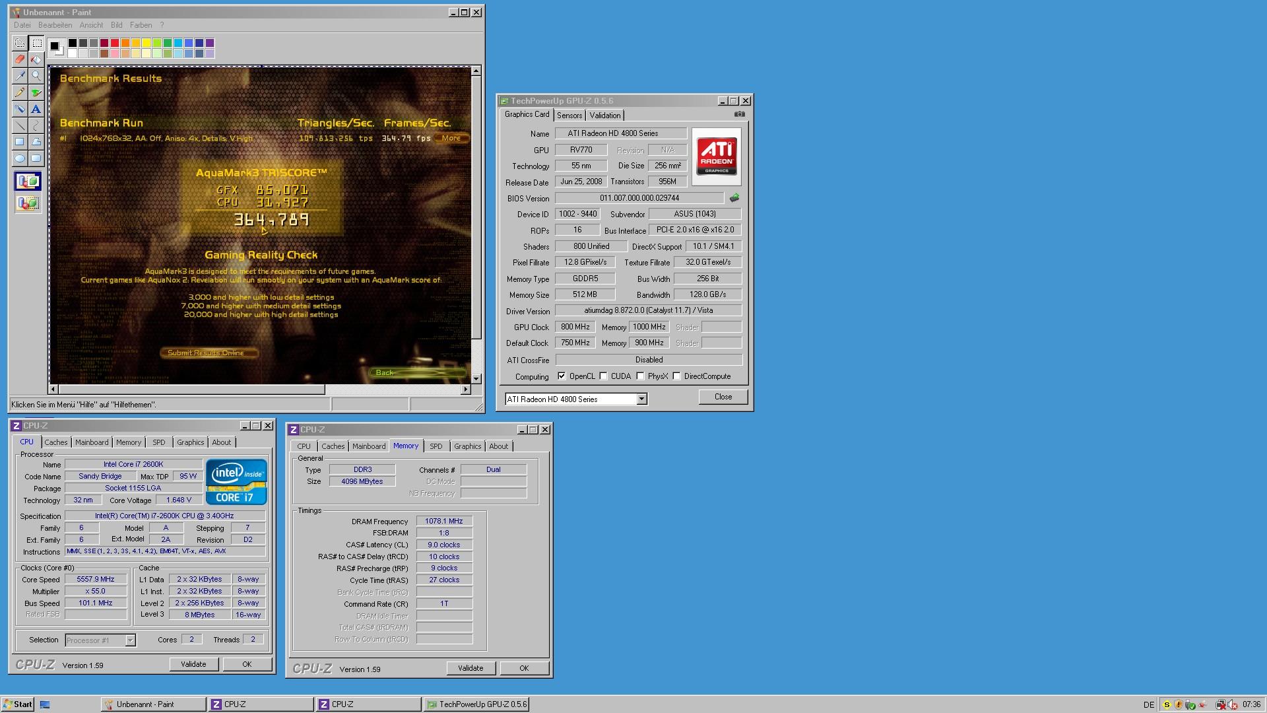
Task: Click the show desktop quick launch icon
Action: click(x=45, y=704)
